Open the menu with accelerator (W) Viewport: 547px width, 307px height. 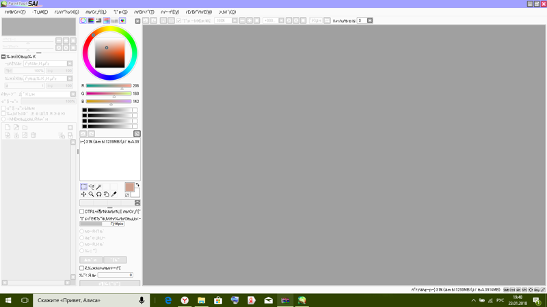click(x=199, y=12)
